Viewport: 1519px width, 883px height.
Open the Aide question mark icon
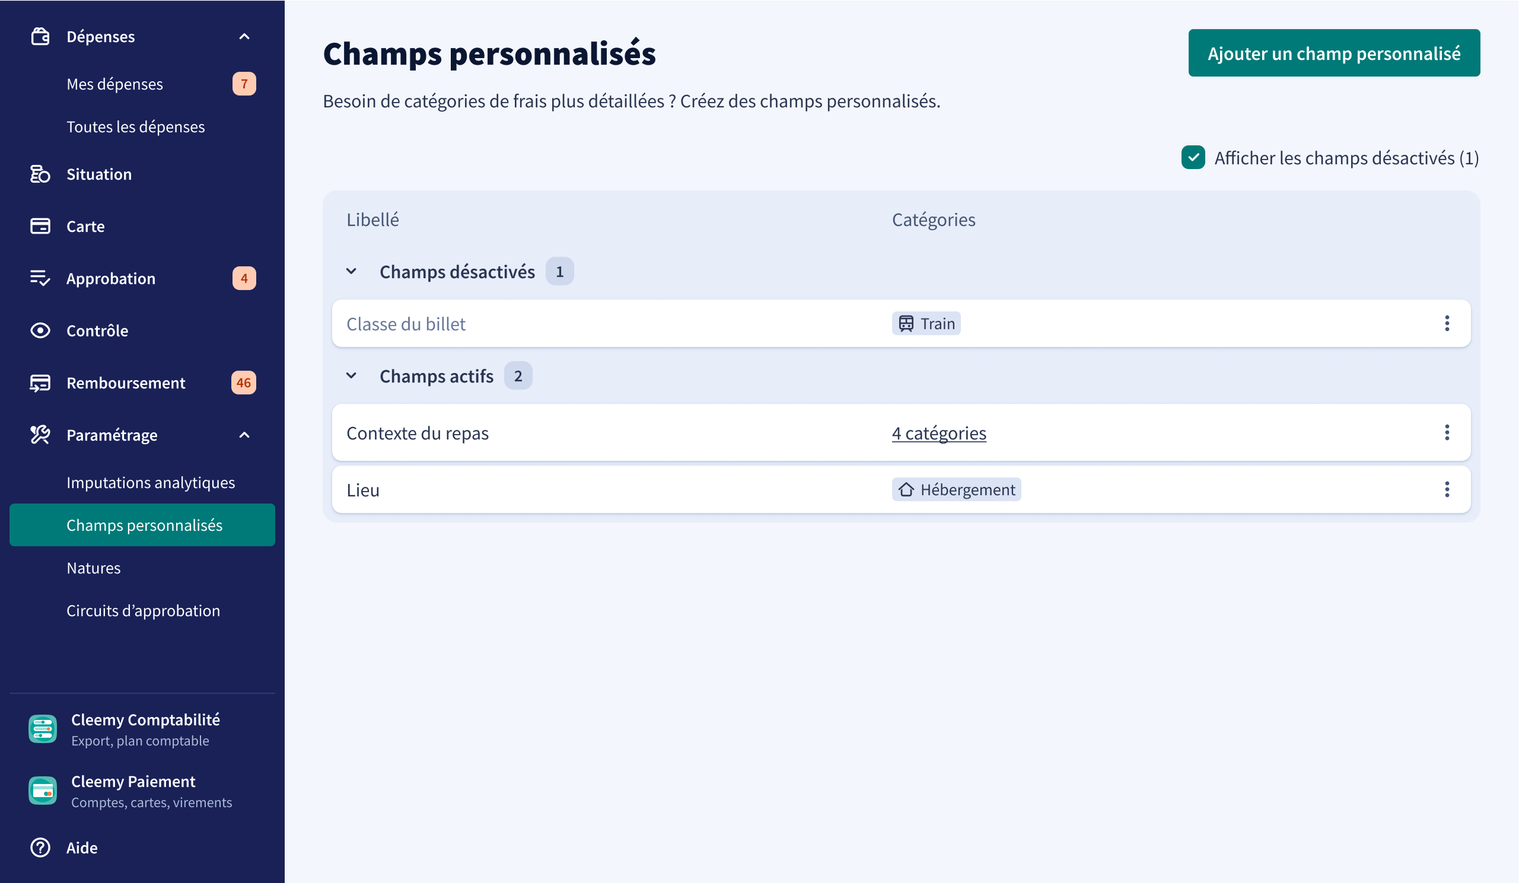coord(40,847)
